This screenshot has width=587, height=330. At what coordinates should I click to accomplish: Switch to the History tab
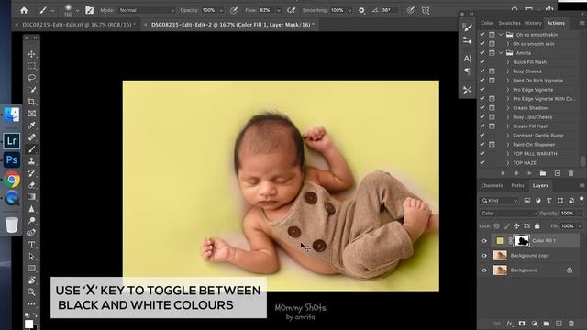533,23
